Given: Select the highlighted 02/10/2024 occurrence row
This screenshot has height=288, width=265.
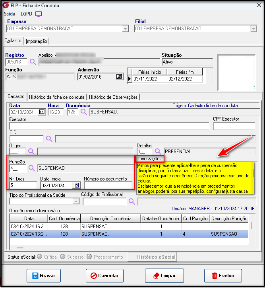Looking at the screenshot, I should tap(129, 234).
